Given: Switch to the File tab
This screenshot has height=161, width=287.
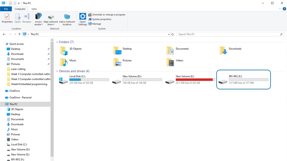Looking at the screenshot, I should click(6, 9).
